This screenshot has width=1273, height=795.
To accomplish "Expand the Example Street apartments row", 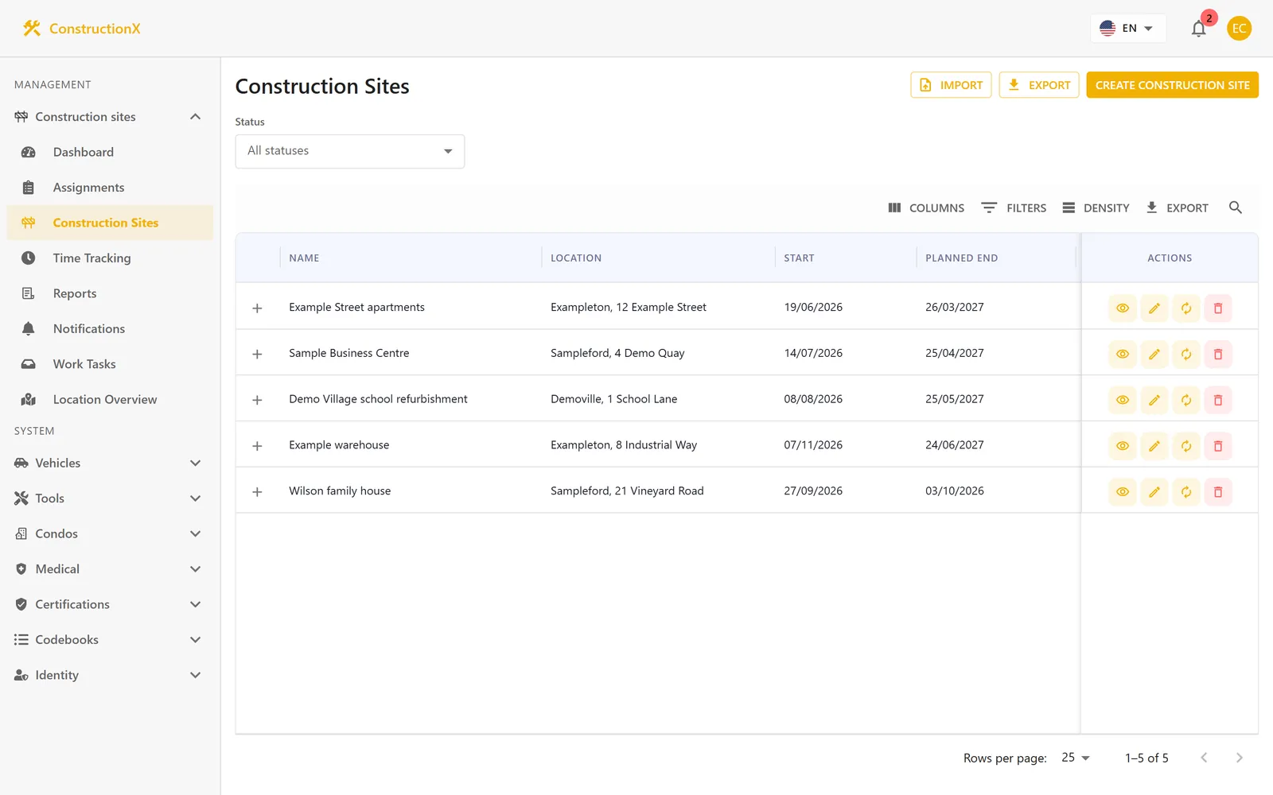I will (257, 308).
